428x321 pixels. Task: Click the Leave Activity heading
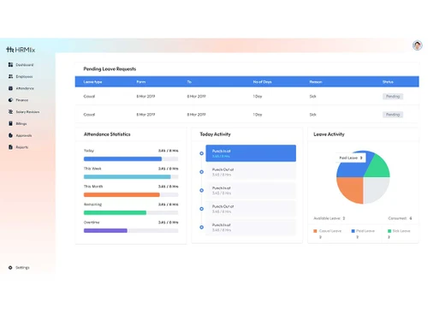click(x=329, y=134)
